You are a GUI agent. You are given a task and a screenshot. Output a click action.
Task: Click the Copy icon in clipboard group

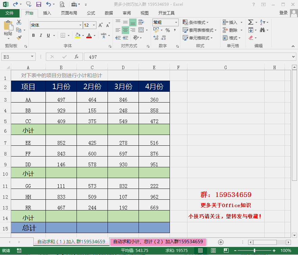[x=19, y=30]
